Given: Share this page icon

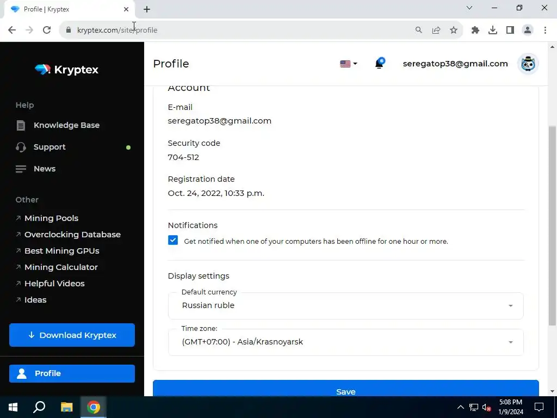Looking at the screenshot, I should (436, 30).
